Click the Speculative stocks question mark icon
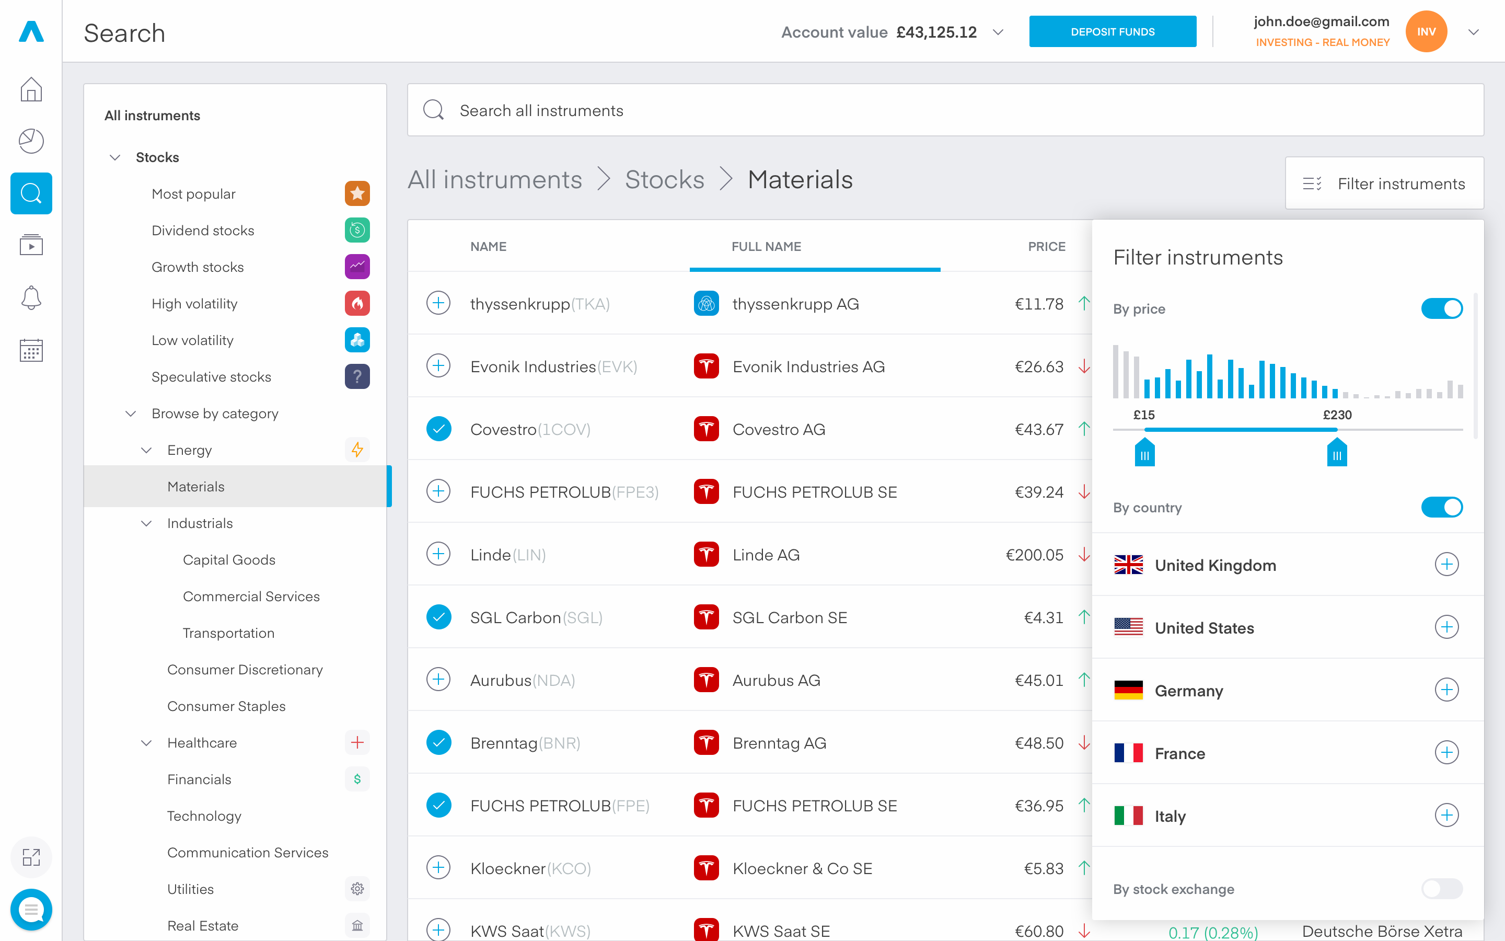The height and width of the screenshot is (941, 1505). coord(357,376)
